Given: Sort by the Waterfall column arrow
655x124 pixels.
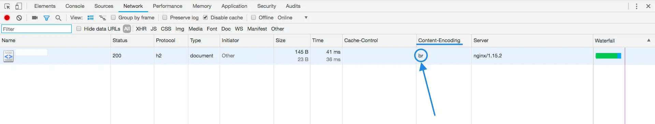Looking at the screenshot, I should 649,40.
